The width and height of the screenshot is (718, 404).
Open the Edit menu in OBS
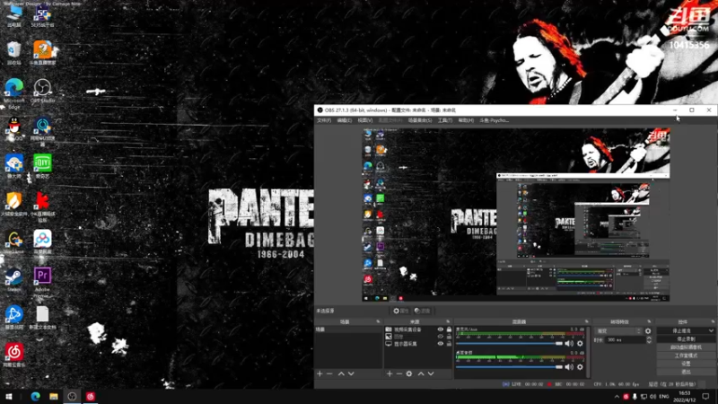(345, 120)
